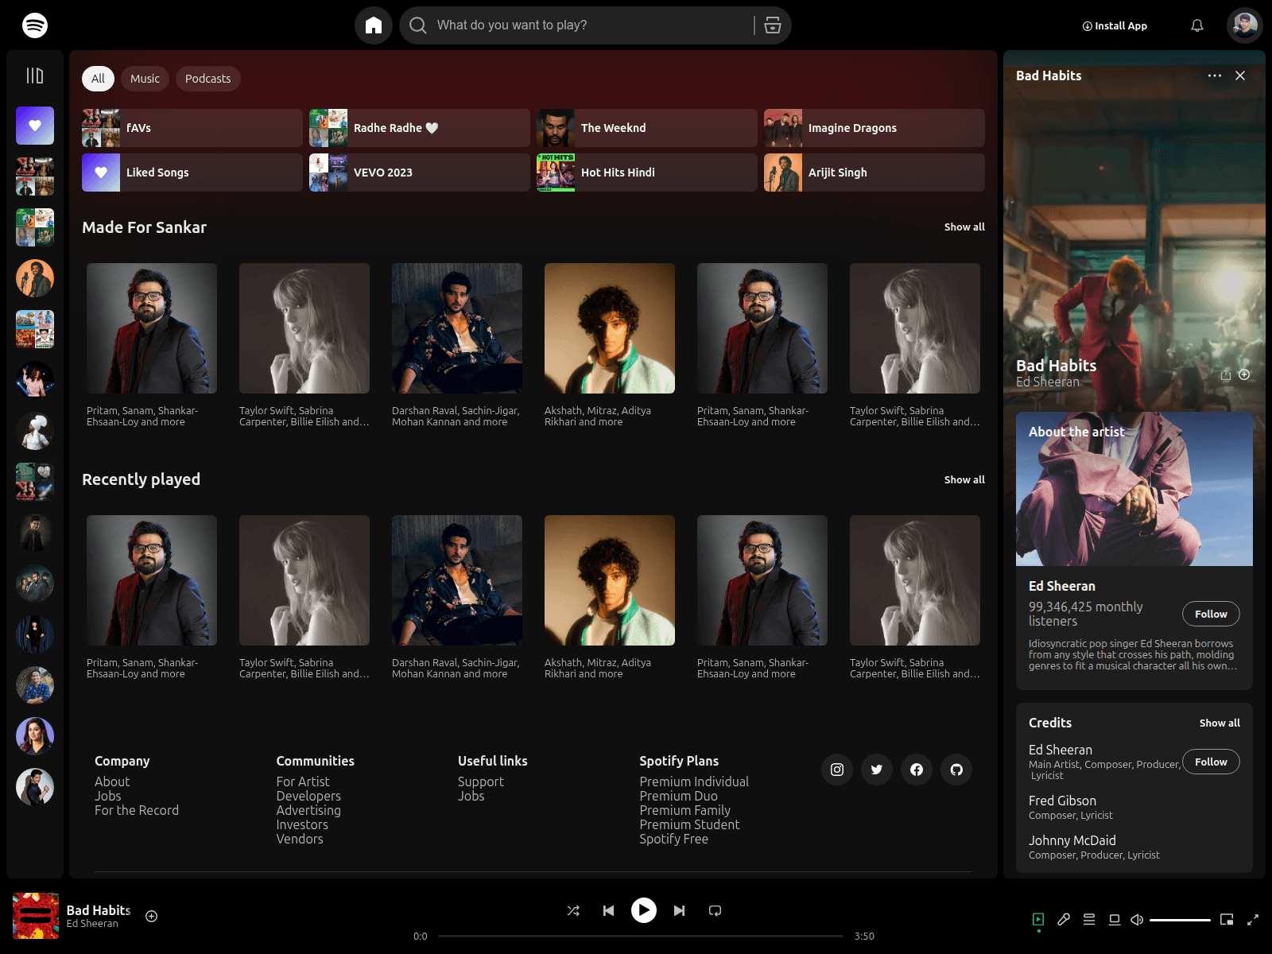Open Hot Hits Hindi tile
The width and height of the screenshot is (1272, 954).
[647, 173]
